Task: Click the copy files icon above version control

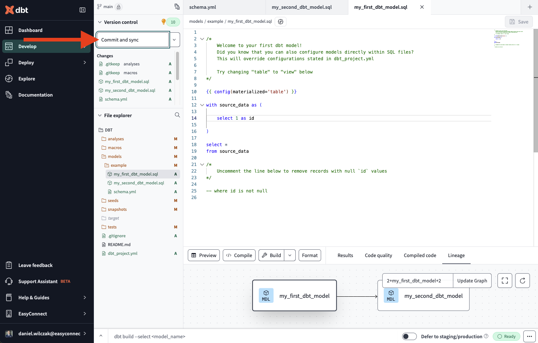Action: click(177, 7)
